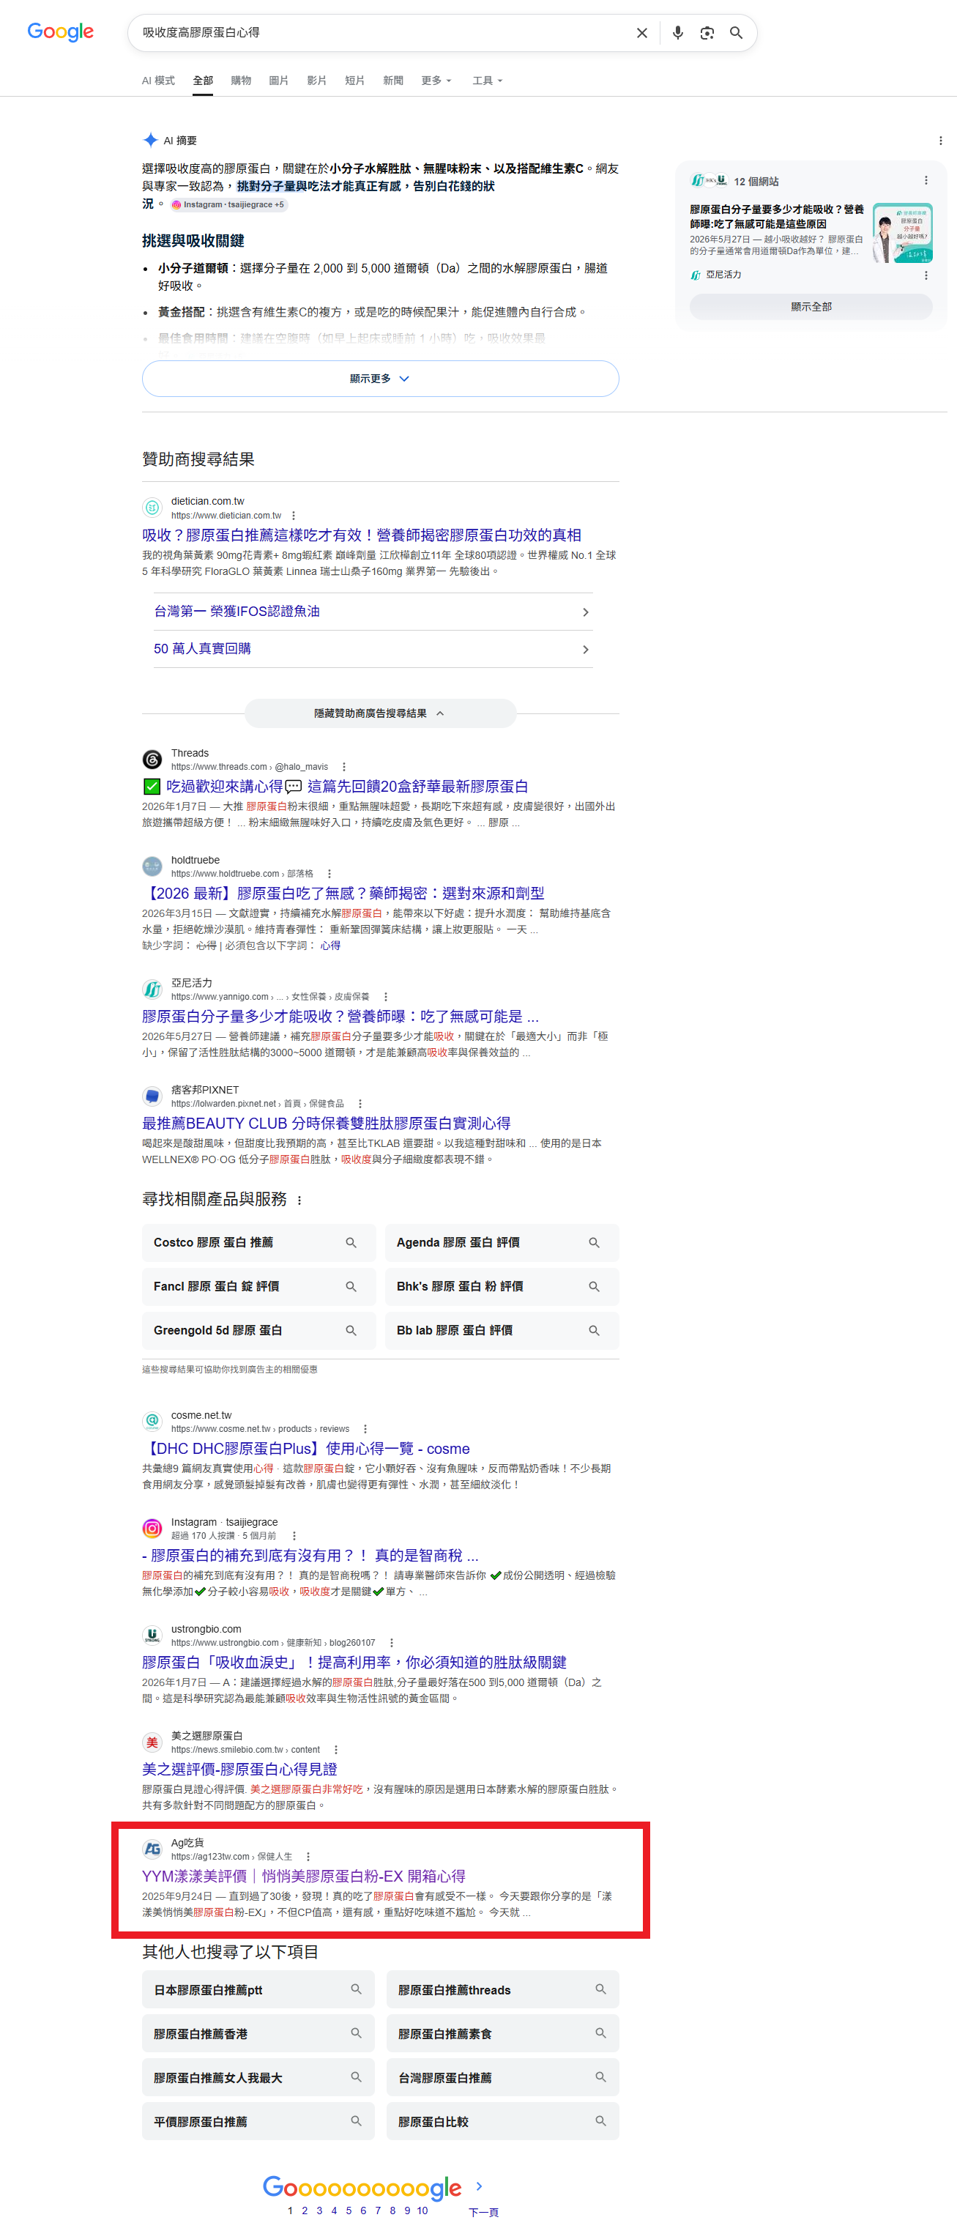This screenshot has height=2231, width=957.
Task: Open the 更多 dropdown menu
Action: pyautogui.click(x=436, y=81)
